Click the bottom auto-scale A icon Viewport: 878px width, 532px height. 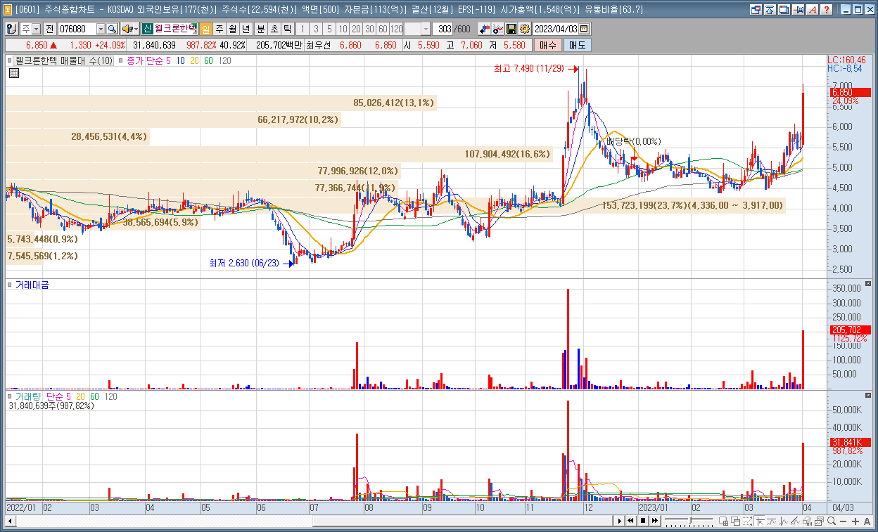867,521
